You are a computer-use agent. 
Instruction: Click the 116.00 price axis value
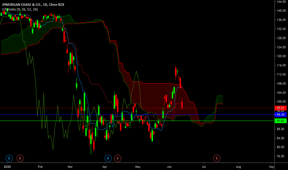click(282, 65)
